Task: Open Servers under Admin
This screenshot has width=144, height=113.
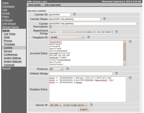Action: click(x=8, y=51)
